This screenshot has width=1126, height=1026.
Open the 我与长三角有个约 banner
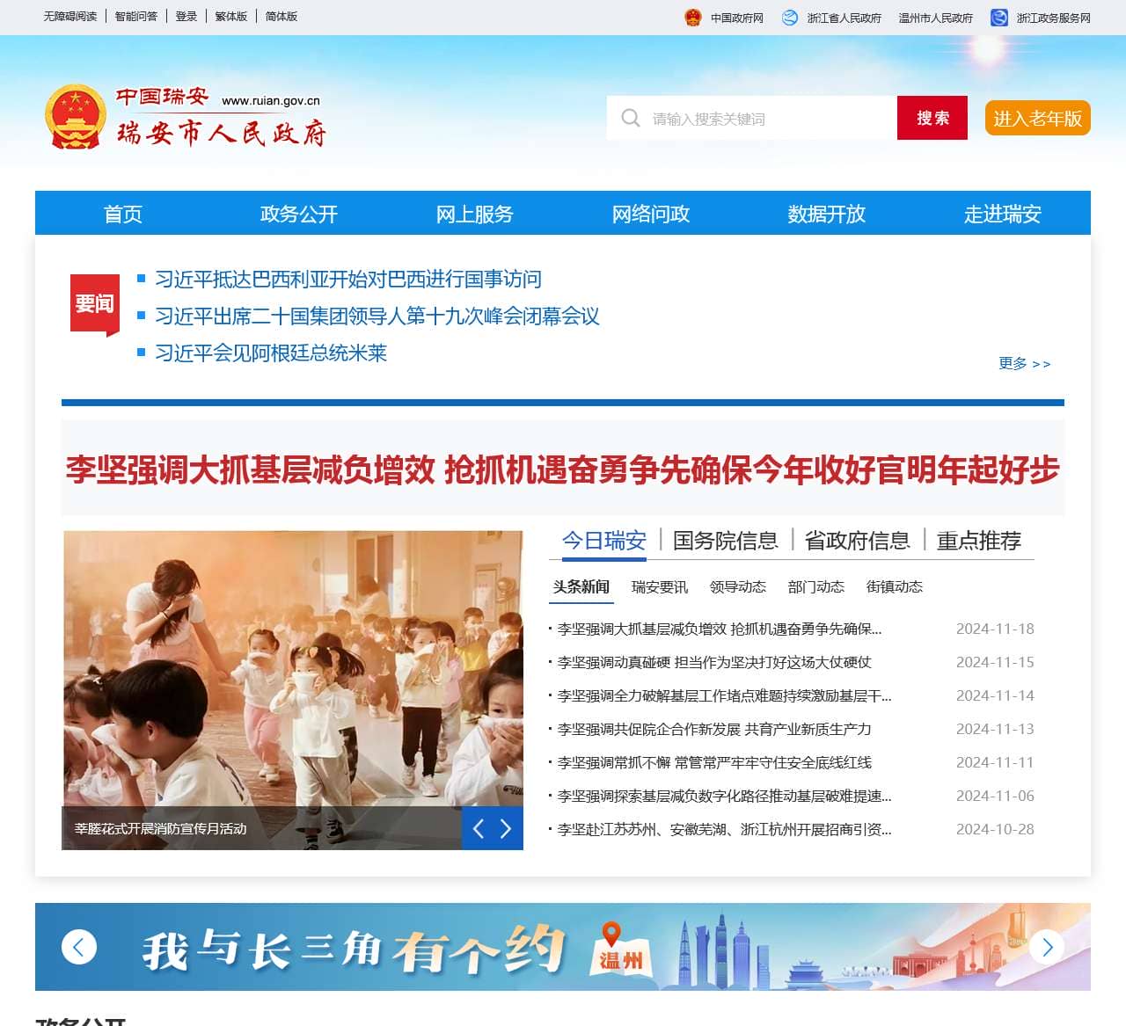pos(563,947)
